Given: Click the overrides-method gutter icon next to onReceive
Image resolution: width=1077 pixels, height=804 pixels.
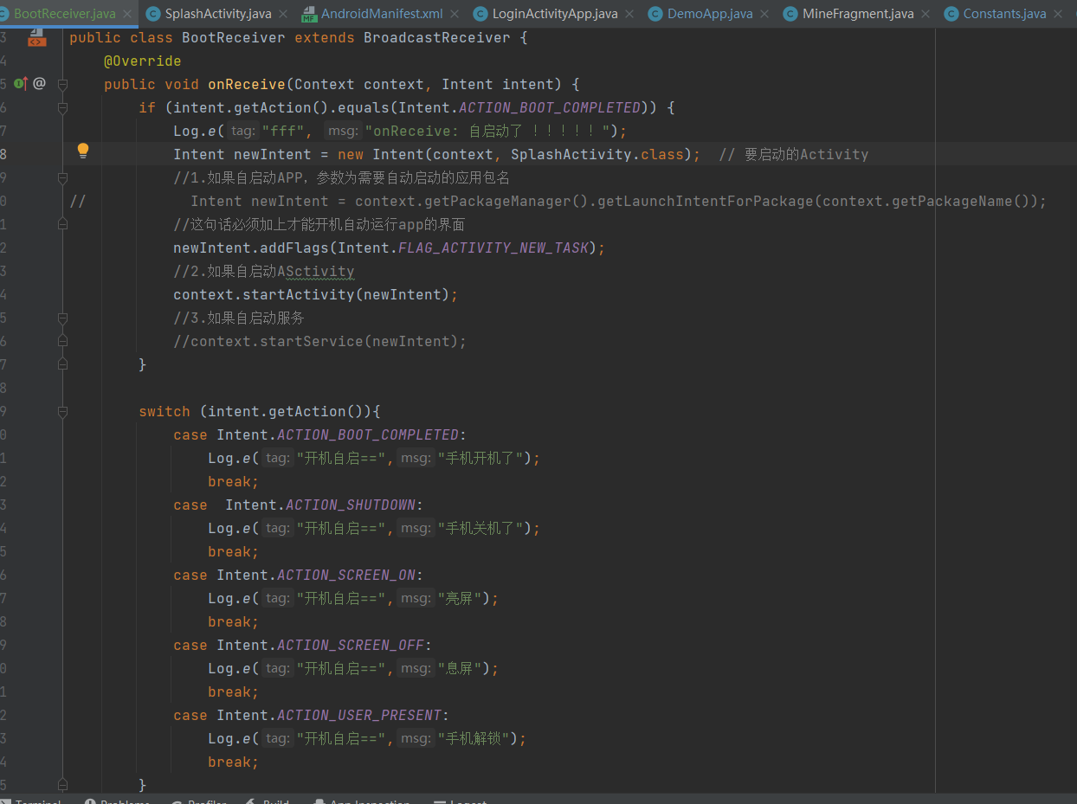Looking at the screenshot, I should point(22,83).
